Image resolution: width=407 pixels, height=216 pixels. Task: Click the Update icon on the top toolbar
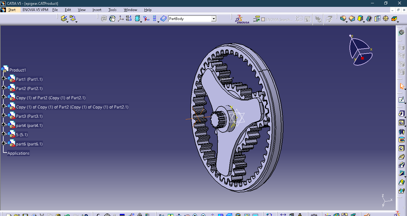click(x=104, y=18)
